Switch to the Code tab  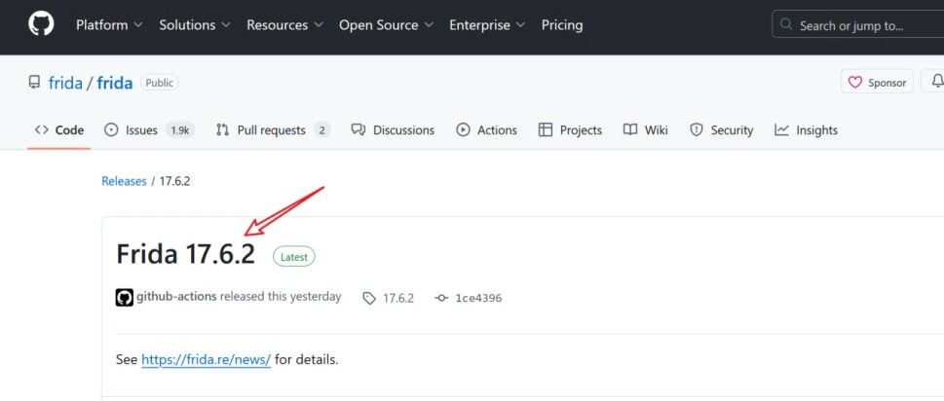click(x=59, y=129)
